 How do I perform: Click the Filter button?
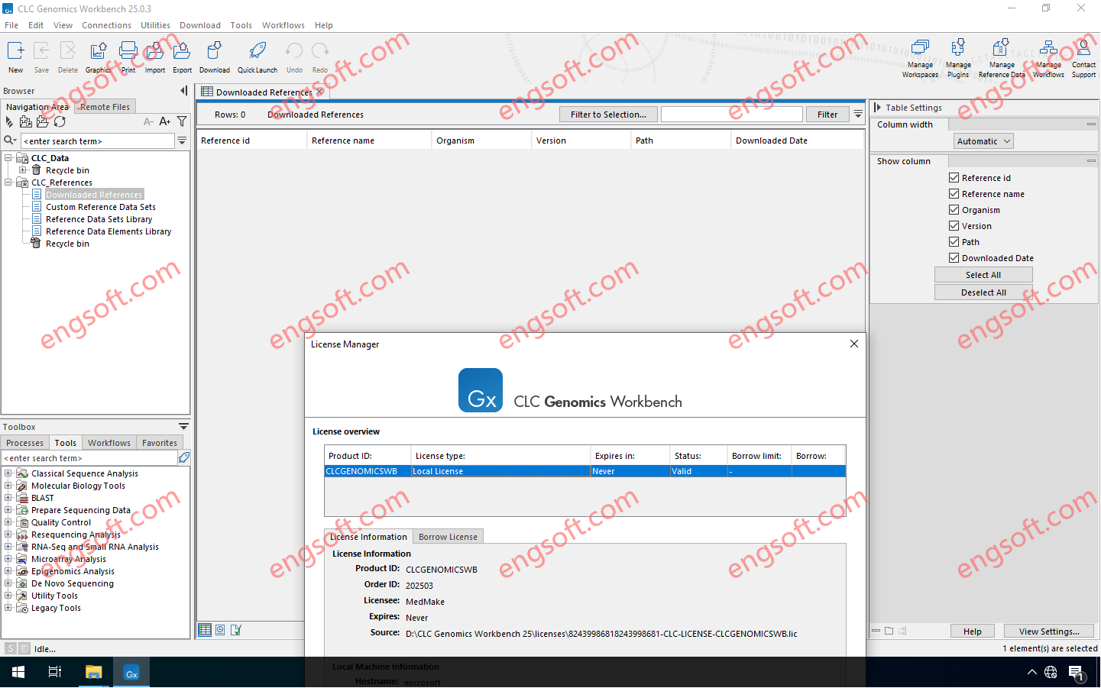pos(827,115)
